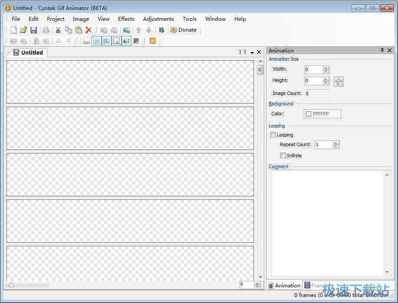
Task: Click the Add Image icon with green plus
Action: (126, 30)
